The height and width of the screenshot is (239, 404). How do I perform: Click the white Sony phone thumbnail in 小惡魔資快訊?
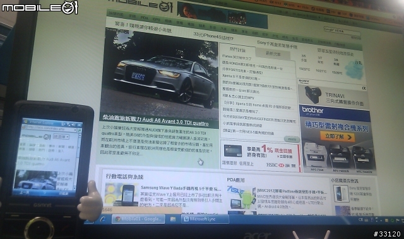click(341, 193)
